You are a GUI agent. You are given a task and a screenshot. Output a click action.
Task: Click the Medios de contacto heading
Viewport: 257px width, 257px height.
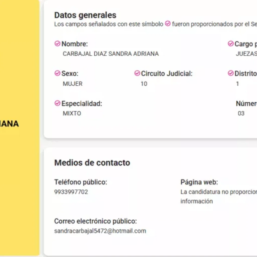click(x=92, y=163)
